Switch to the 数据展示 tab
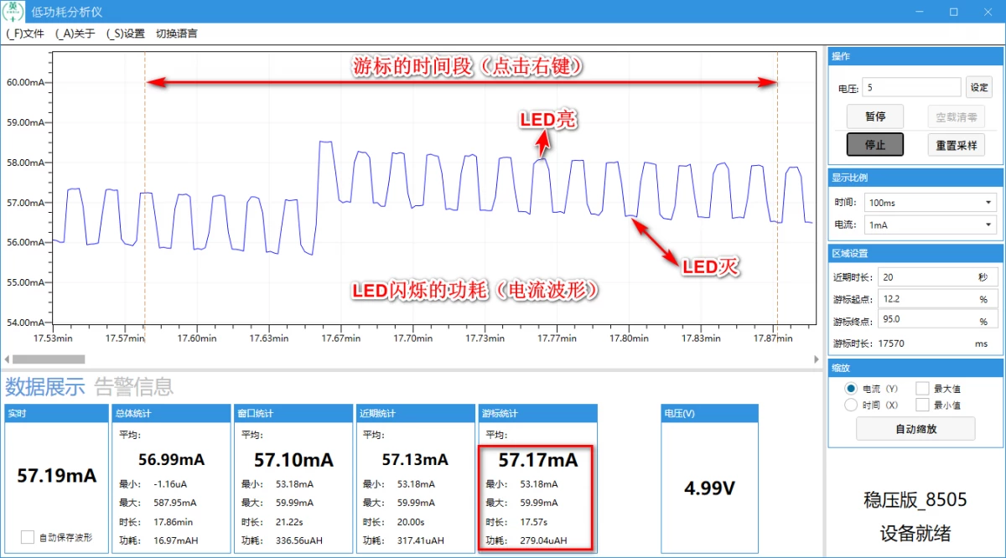 (45, 386)
